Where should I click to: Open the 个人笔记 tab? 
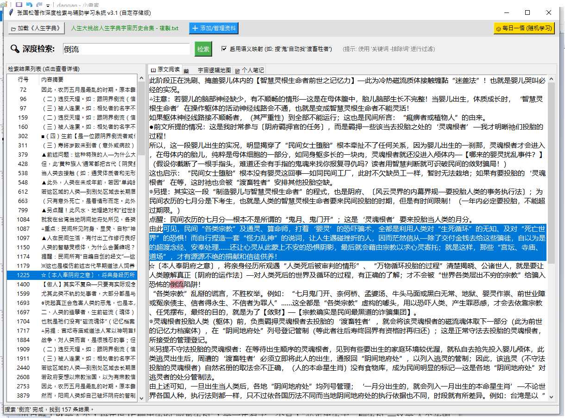coord(250,70)
